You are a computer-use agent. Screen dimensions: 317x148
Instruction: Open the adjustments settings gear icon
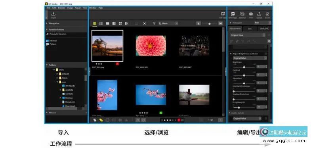tap(269, 41)
